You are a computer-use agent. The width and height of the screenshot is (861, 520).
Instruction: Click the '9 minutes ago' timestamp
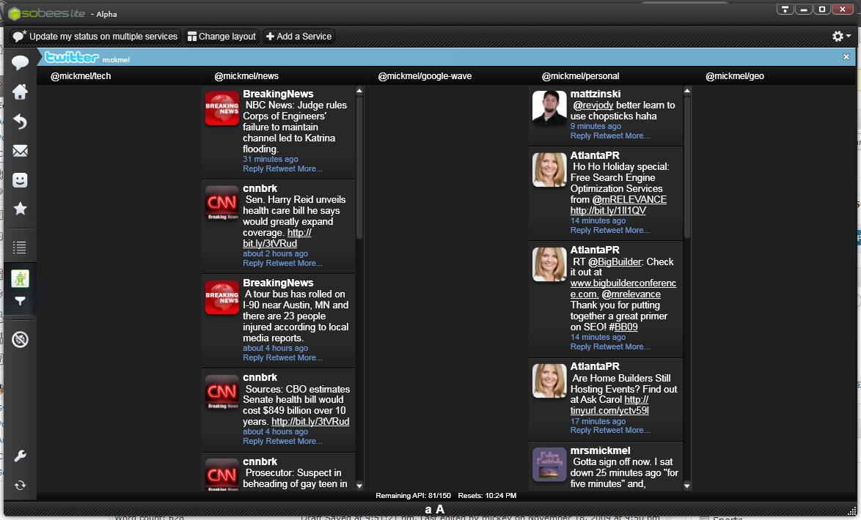[596, 126]
